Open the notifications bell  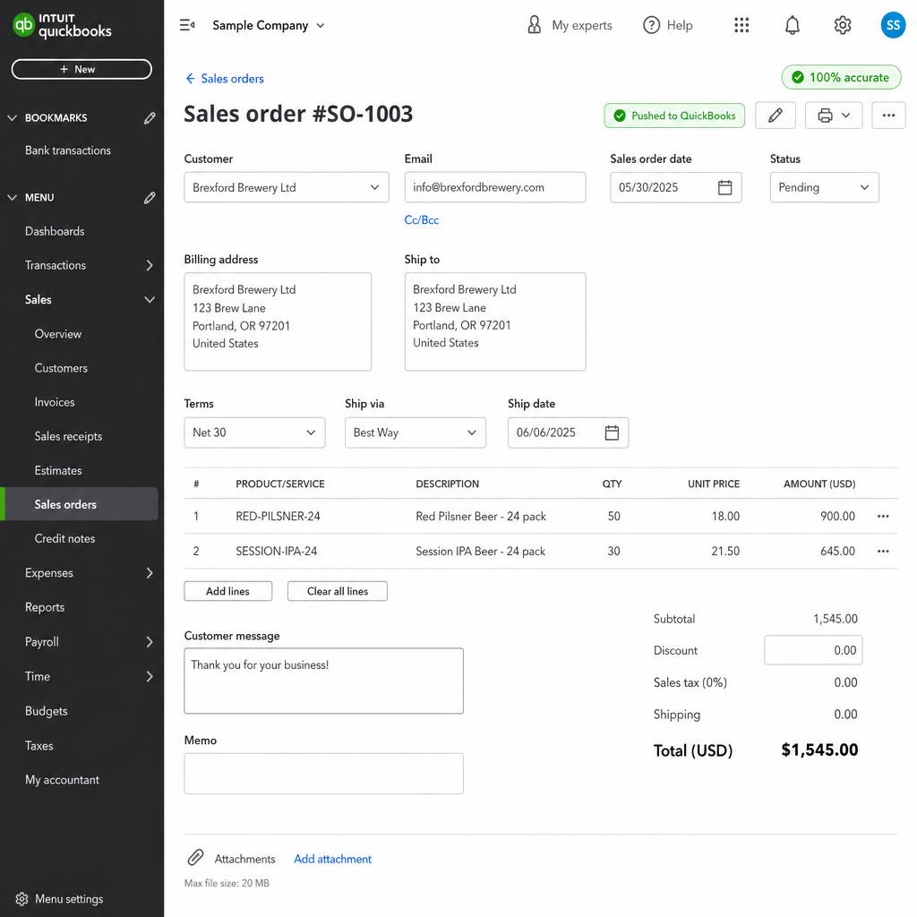(x=792, y=25)
